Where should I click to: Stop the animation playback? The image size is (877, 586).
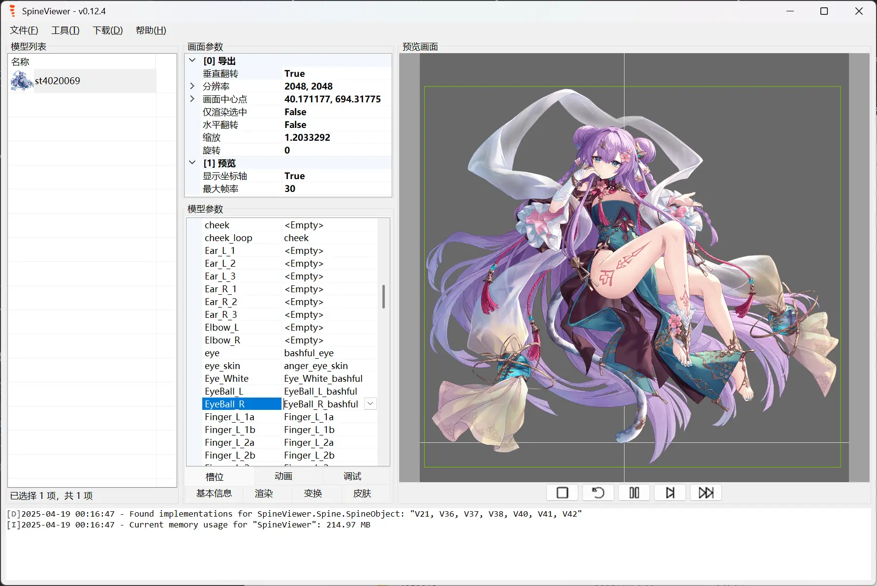562,492
